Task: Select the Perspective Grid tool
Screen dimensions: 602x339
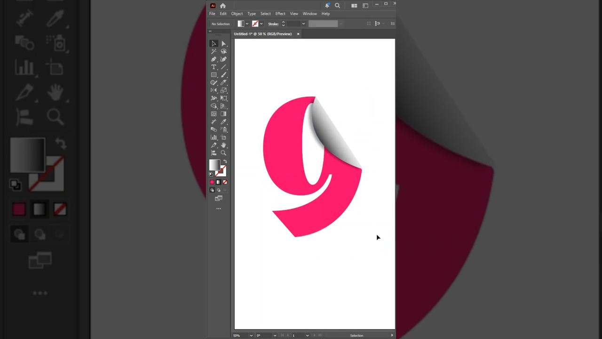Action: point(223,106)
